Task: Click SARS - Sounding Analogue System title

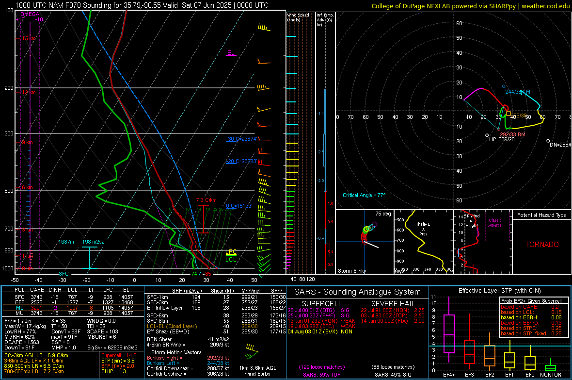Action: [358, 292]
